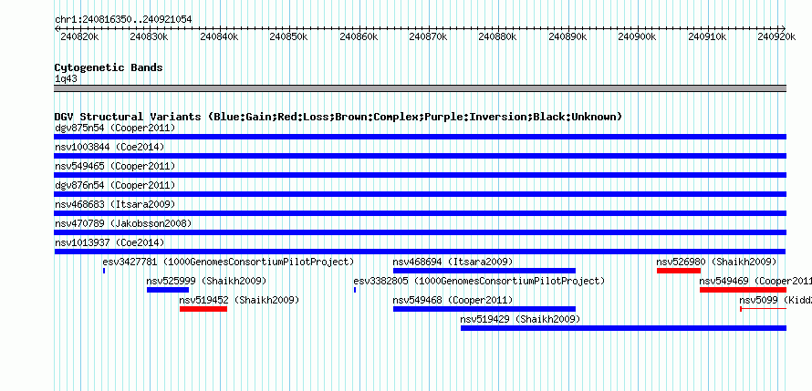Viewport: 812px width, 391px height.
Task: Click the DGV Structural Variants track title
Action: [338, 117]
